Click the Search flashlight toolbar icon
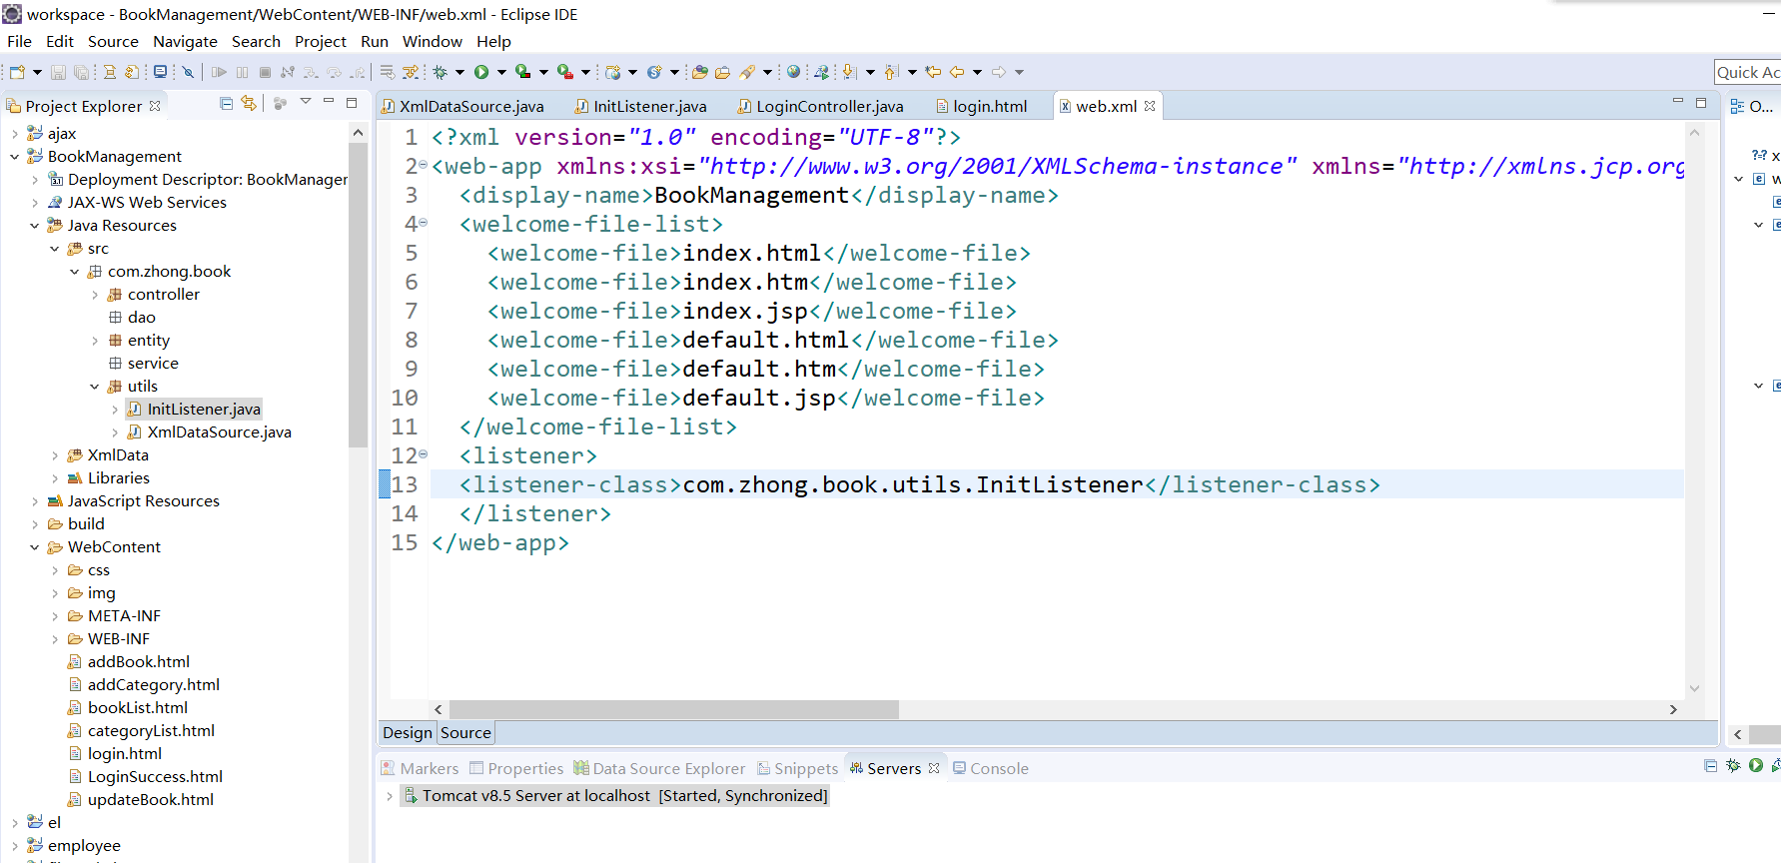 tap(746, 72)
